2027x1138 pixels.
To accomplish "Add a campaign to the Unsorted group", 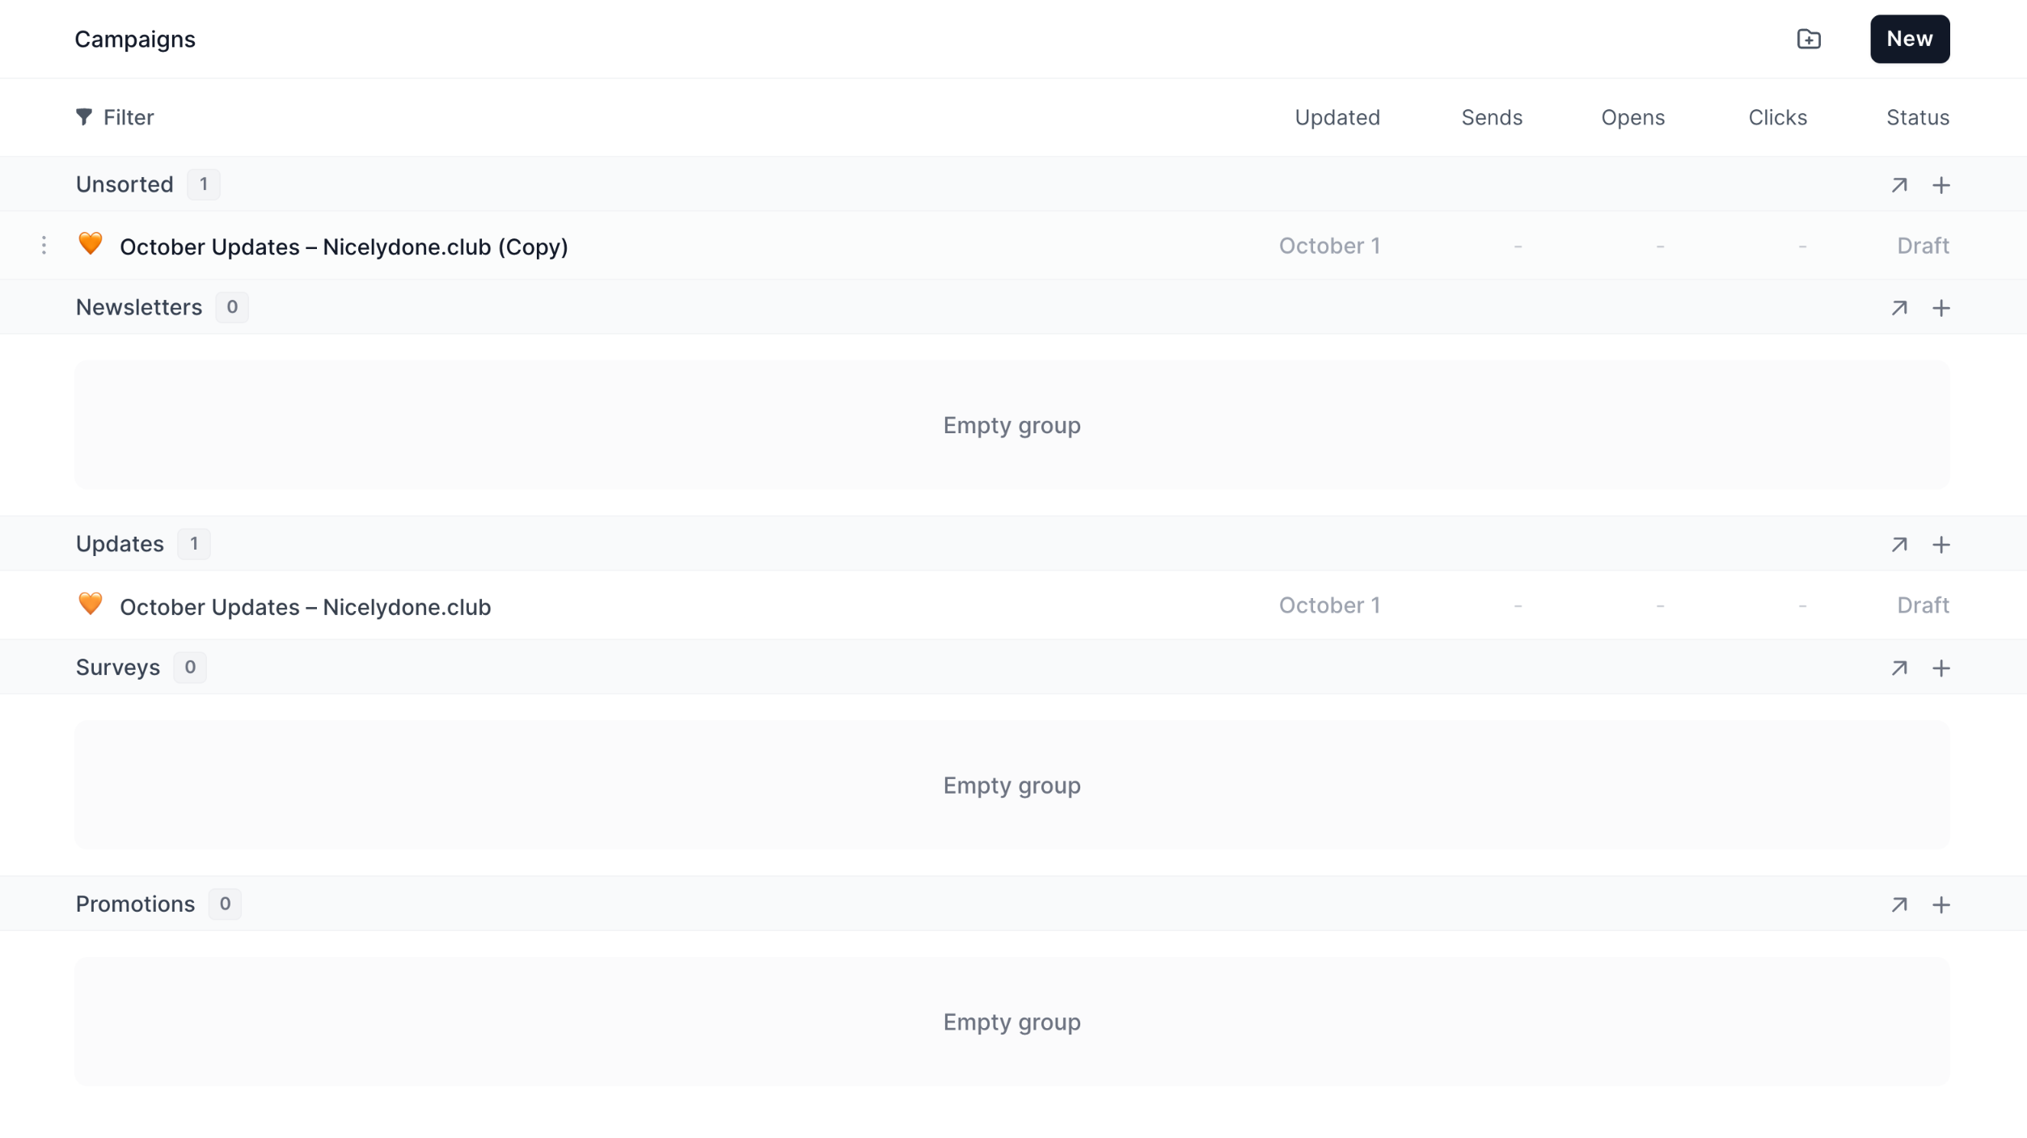I will tap(1941, 185).
